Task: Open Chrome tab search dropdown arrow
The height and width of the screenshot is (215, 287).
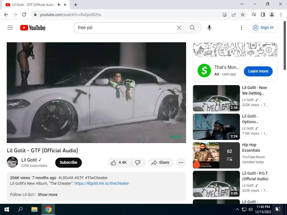Action: pyautogui.click(x=242, y=4)
